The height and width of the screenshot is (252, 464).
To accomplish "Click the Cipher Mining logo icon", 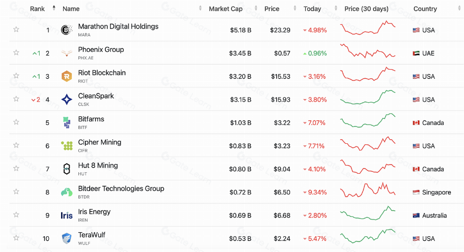I will tap(67, 146).
